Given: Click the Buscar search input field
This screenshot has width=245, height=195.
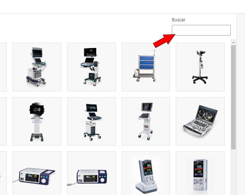Looking at the screenshot, I should (201, 30).
